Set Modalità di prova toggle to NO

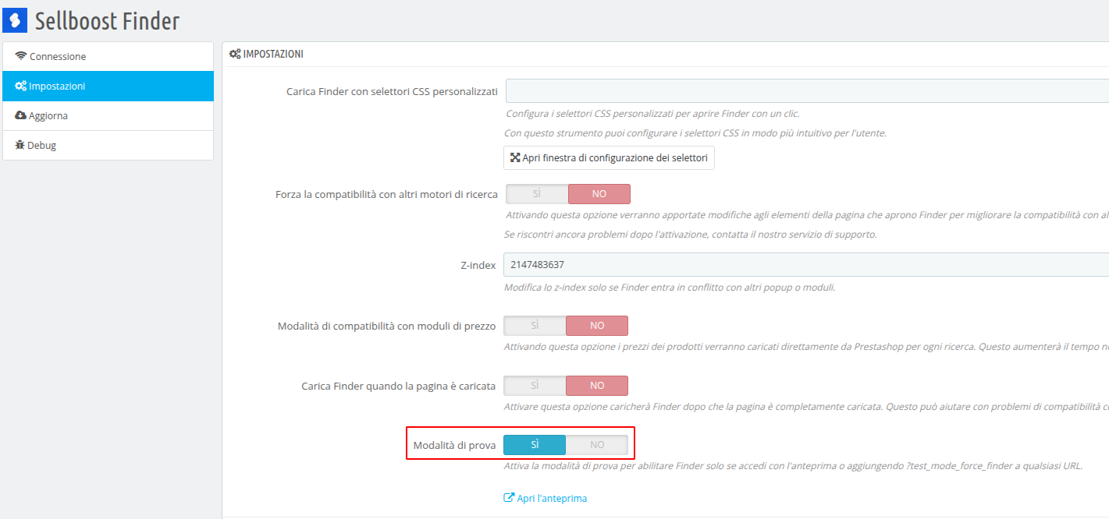596,445
